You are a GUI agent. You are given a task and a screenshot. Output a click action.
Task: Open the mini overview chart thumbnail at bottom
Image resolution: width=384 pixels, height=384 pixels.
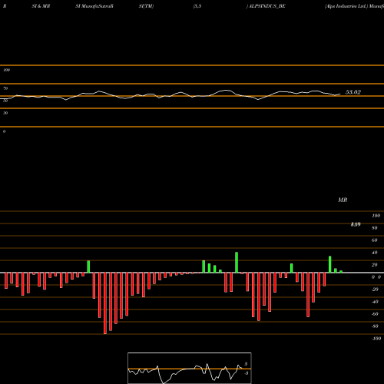[x=190, y=368]
